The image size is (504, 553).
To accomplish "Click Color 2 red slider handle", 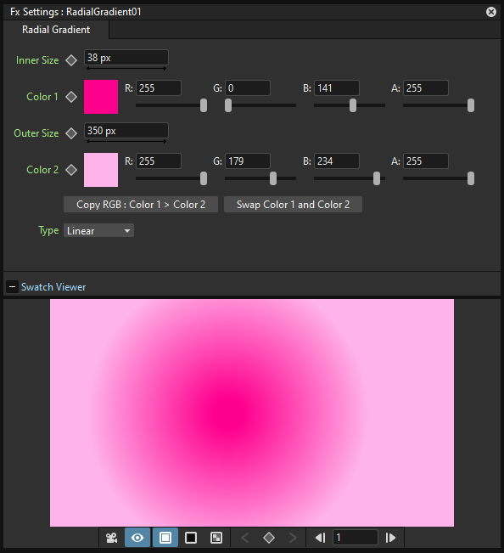I will (x=204, y=178).
